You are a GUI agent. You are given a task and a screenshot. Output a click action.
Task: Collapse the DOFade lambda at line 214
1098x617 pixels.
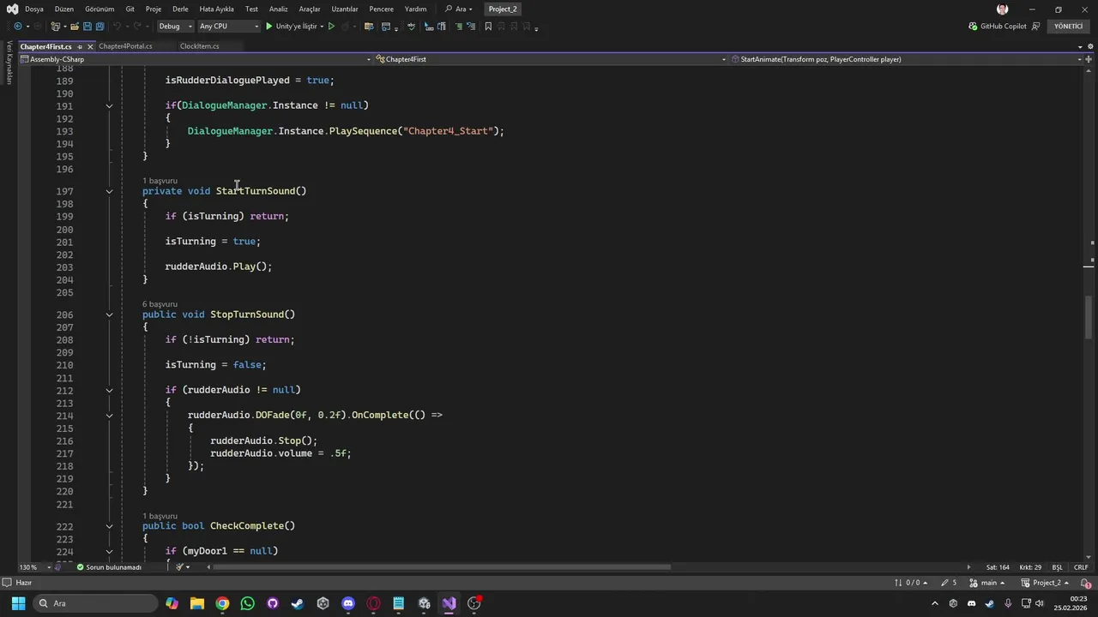(x=109, y=416)
